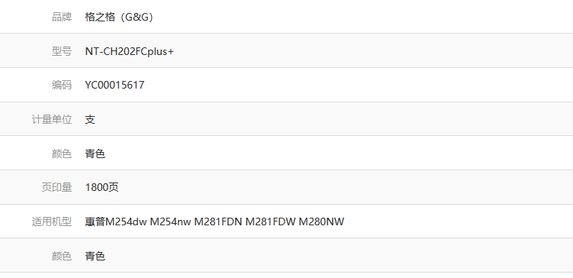Click the unit value 支
The image size is (573, 278).
[x=90, y=119]
